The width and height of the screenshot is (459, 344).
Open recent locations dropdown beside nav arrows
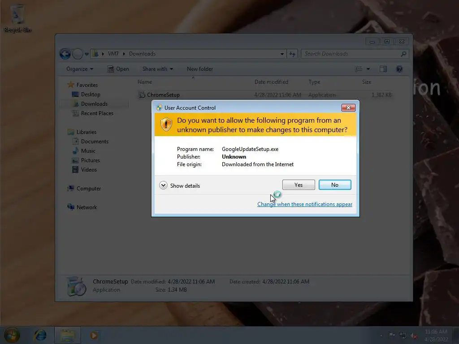coord(87,54)
